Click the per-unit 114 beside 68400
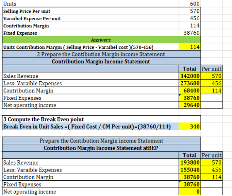Viewport: 232px width, 196px height. (x=212, y=90)
